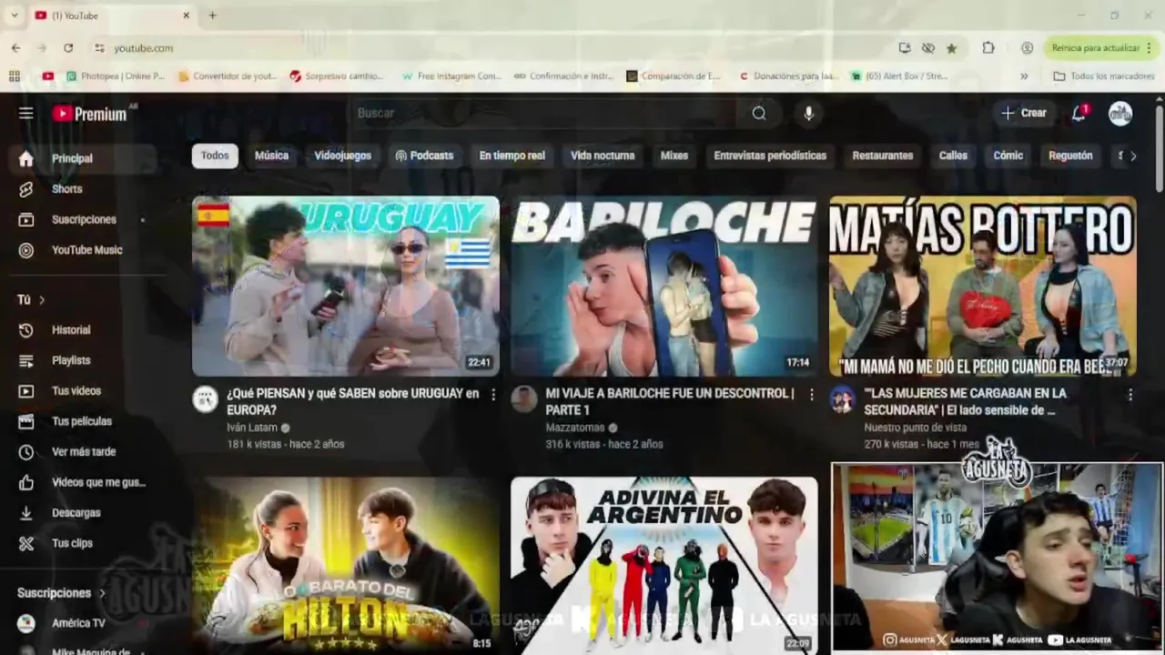Viewport: 1165px width, 655px height.
Task: Open the Mazzatomas channel link
Action: (x=575, y=428)
